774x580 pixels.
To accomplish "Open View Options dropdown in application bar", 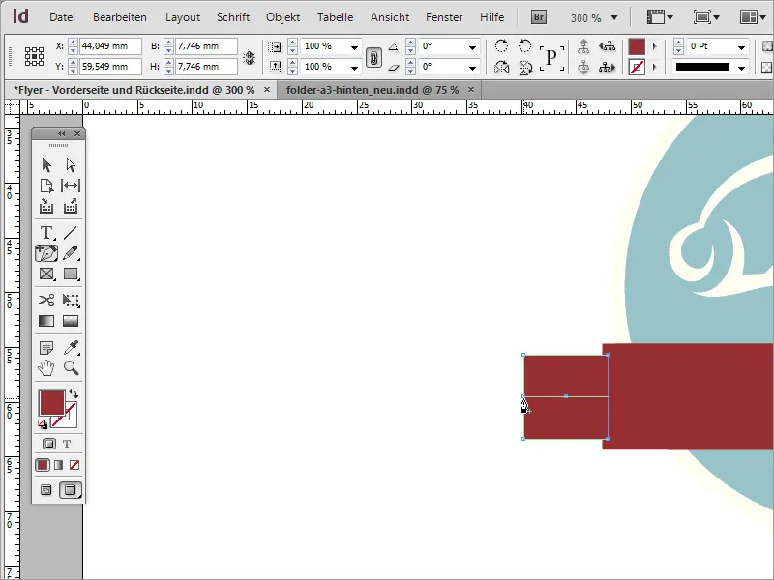I will (x=660, y=17).
